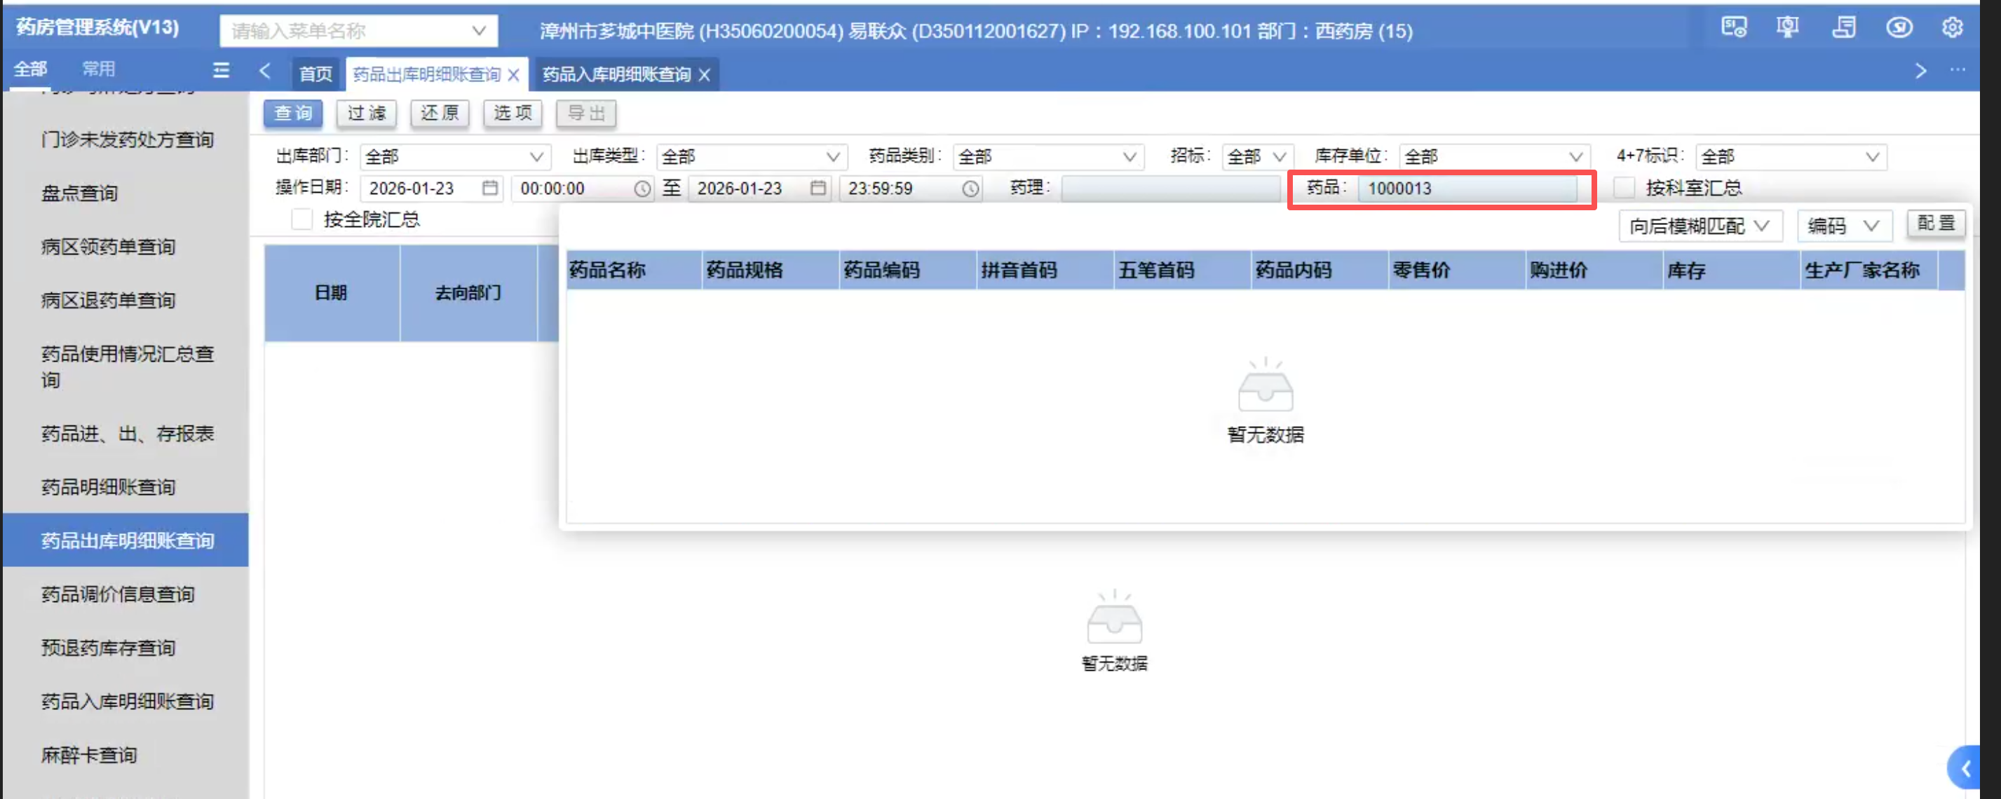Open calendar for start date 2026-01-23

point(489,188)
